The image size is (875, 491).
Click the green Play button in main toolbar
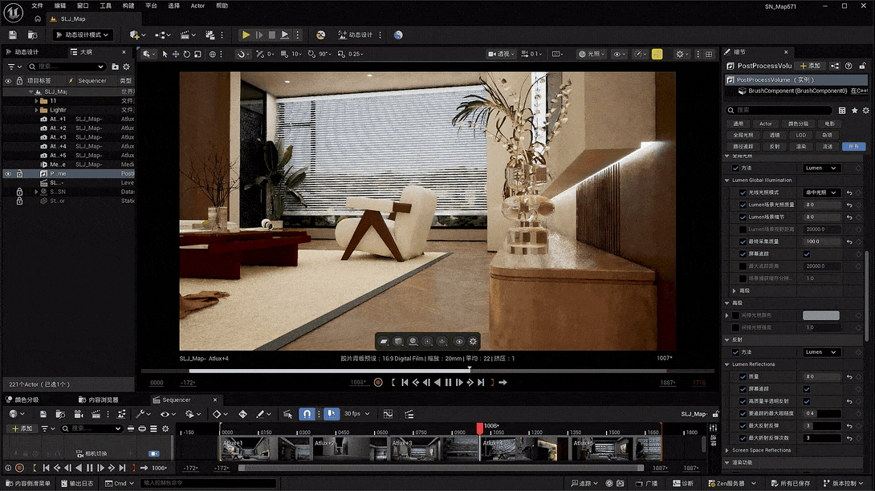point(246,35)
